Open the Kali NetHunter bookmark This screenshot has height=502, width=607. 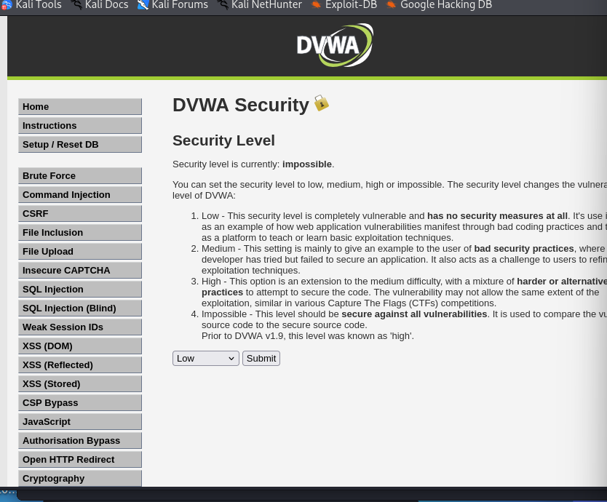[259, 4]
